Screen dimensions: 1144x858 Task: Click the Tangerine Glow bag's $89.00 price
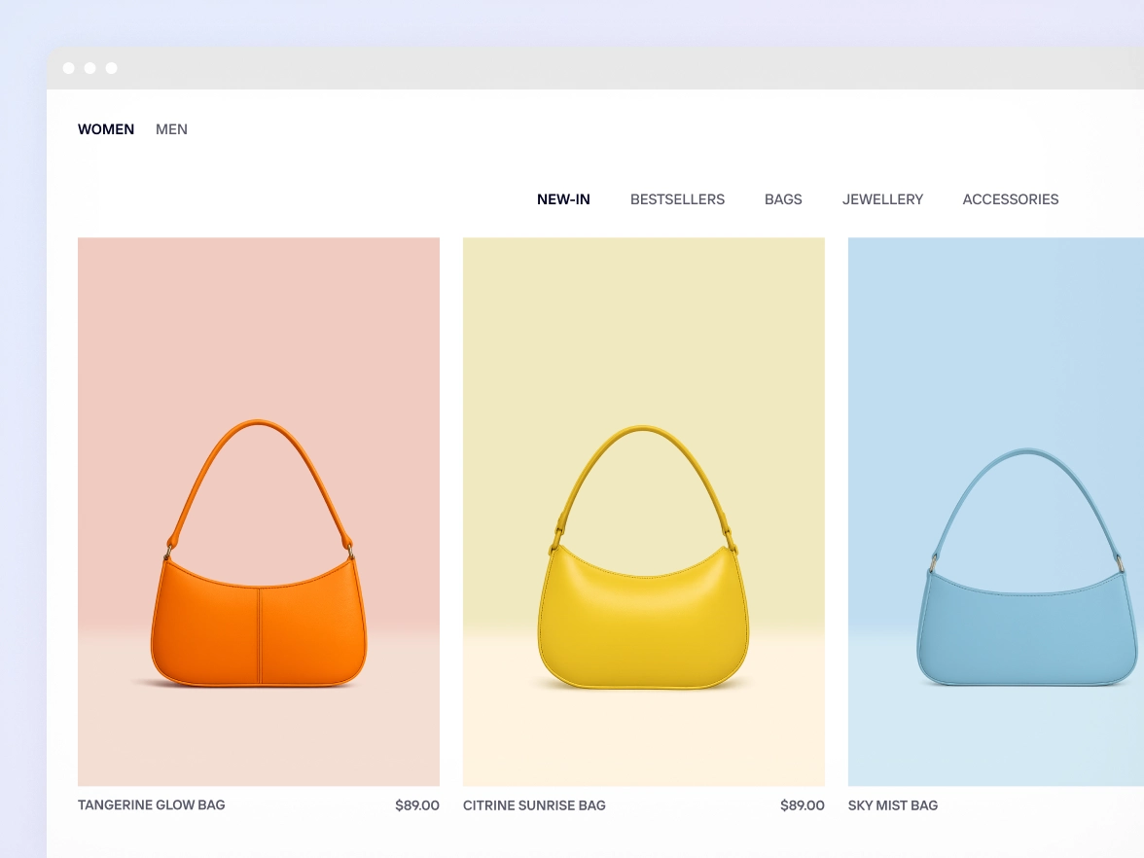[x=416, y=805]
